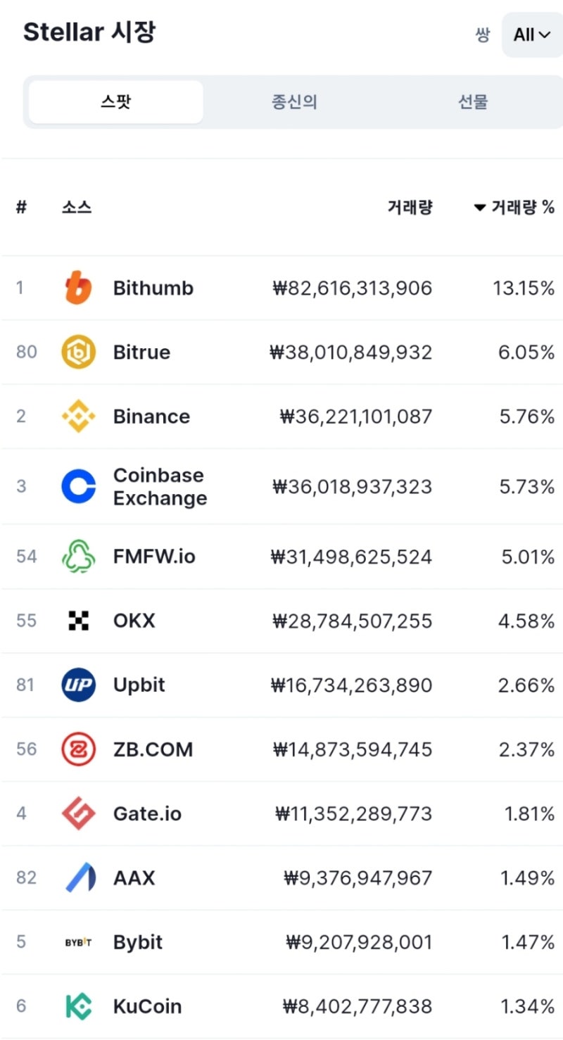Image resolution: width=563 pixels, height=1040 pixels.
Task: Click the Bithumb exchange logo icon
Action: point(78,288)
